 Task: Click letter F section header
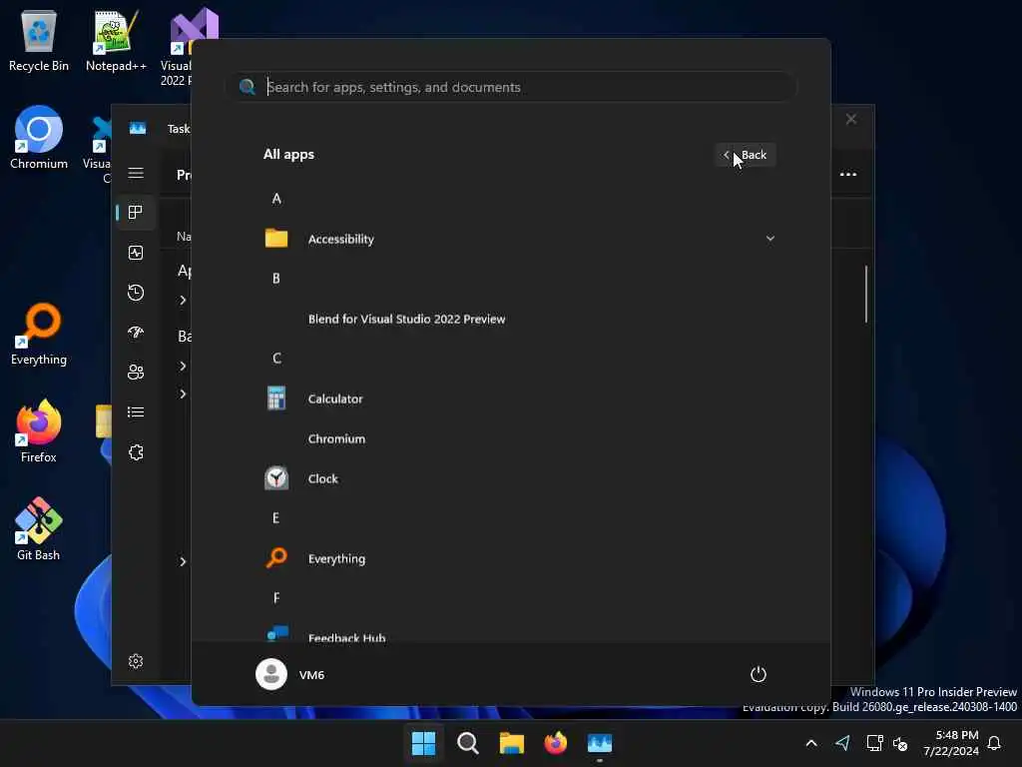tap(276, 598)
